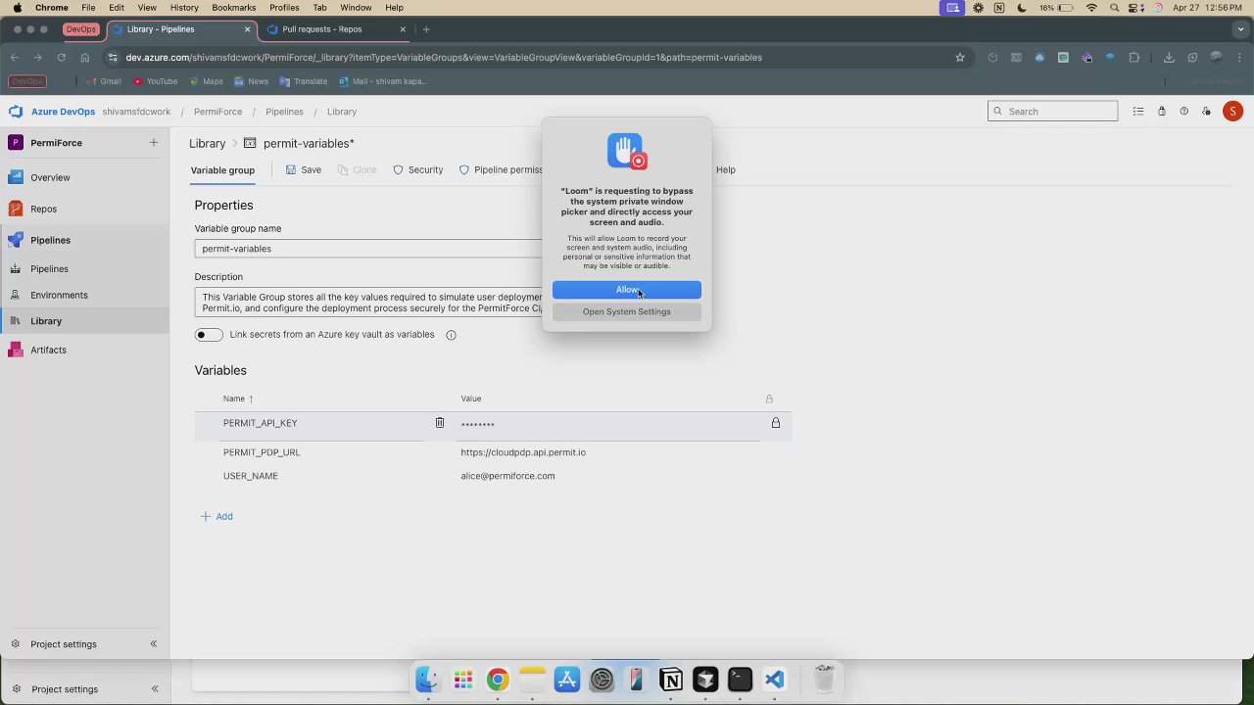Open Terminal from the dock
The image size is (1254, 705).
[x=740, y=680]
